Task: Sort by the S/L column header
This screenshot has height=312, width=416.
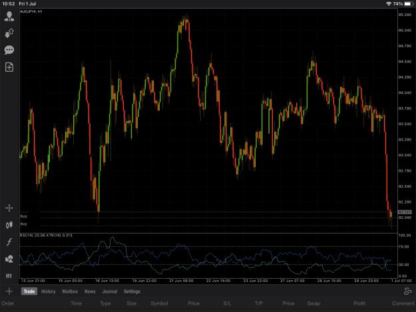Action: (x=227, y=303)
